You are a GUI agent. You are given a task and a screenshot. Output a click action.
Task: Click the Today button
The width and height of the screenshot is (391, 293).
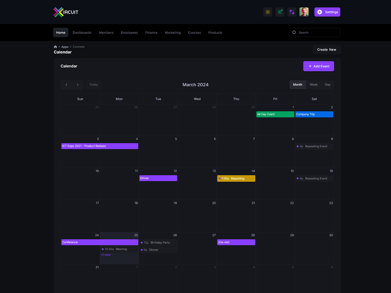(94, 85)
